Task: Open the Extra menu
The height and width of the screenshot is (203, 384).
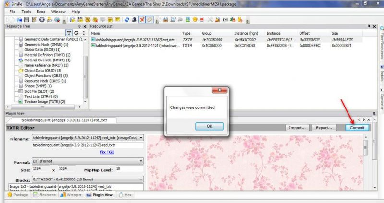Action: [x=41, y=12]
